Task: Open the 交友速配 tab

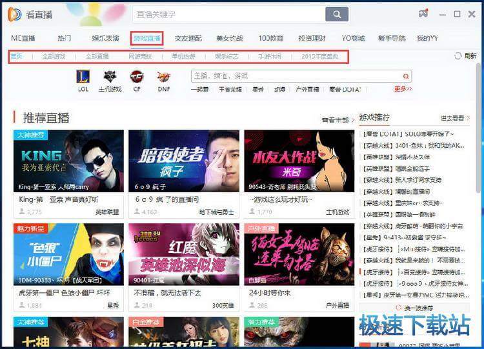Action: tap(188, 38)
